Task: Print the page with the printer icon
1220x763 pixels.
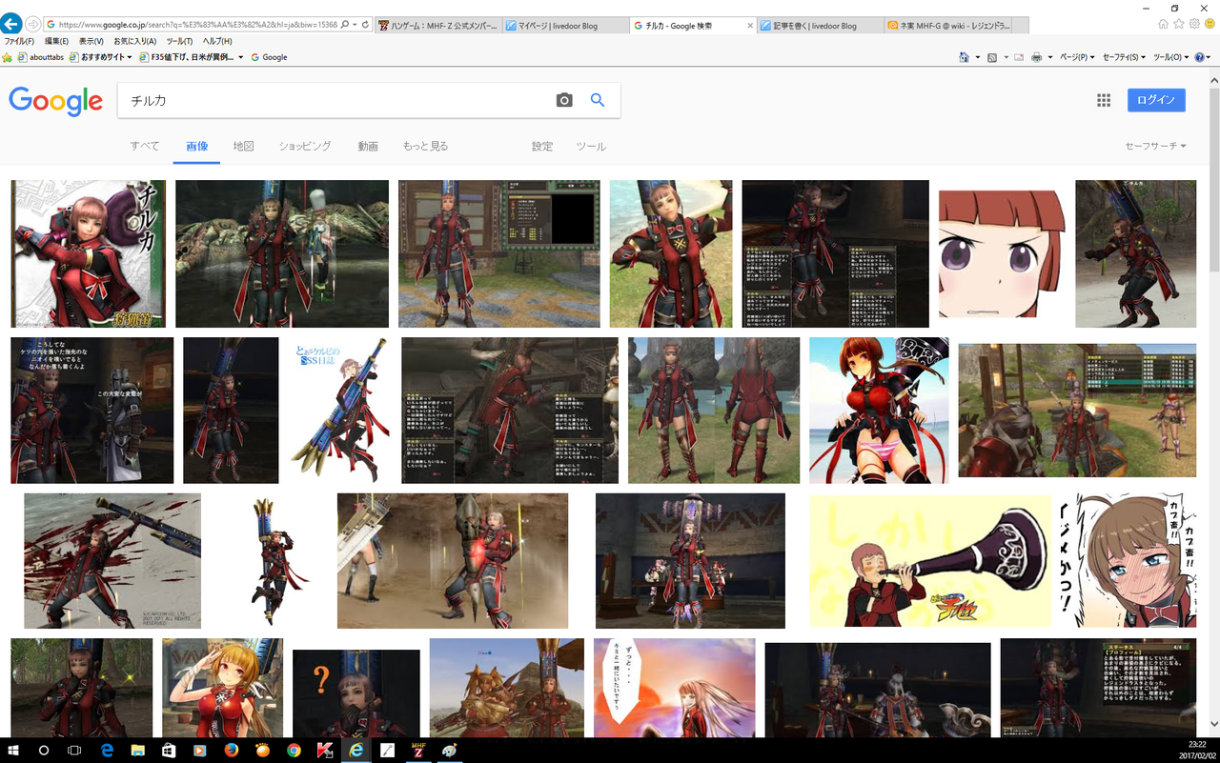Action: (x=1036, y=57)
